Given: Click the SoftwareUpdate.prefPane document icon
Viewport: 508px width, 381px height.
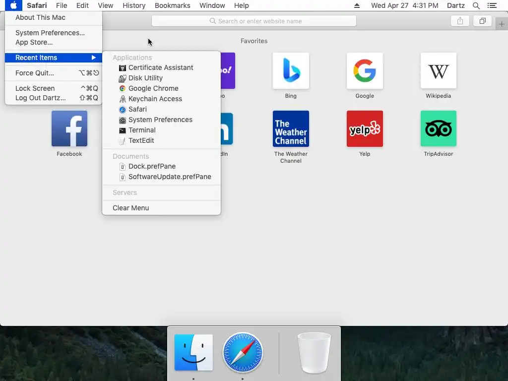Looking at the screenshot, I should coord(123,177).
